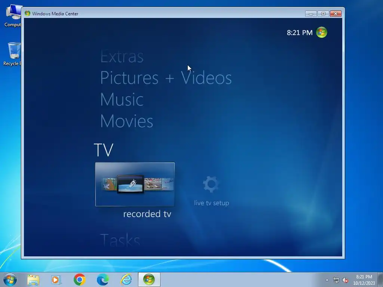This screenshot has height=287, width=383.
Task: Minimize the Windows Media Center window
Action: pyautogui.click(x=311, y=14)
